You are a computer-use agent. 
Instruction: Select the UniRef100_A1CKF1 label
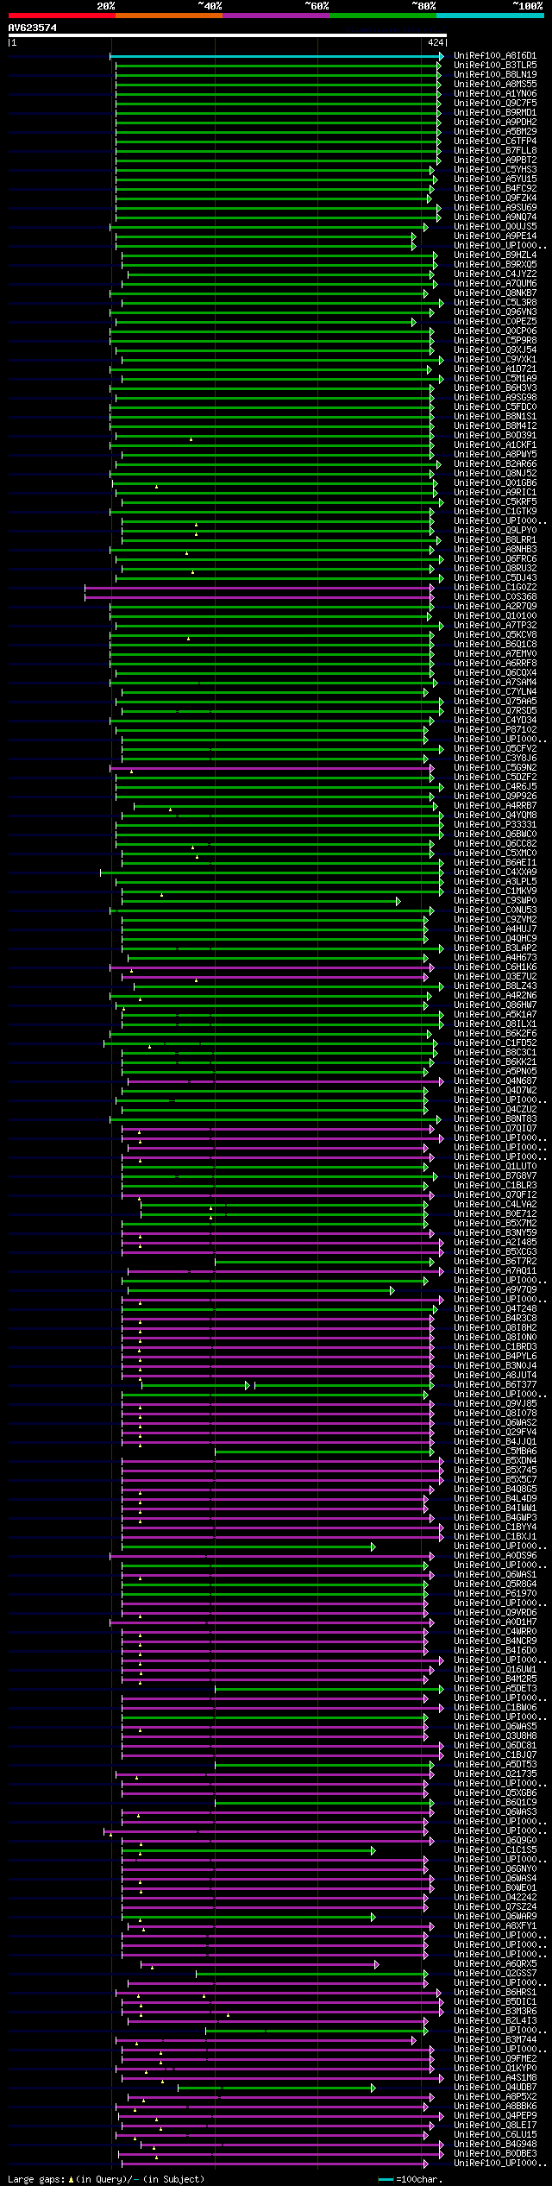coord(495,445)
